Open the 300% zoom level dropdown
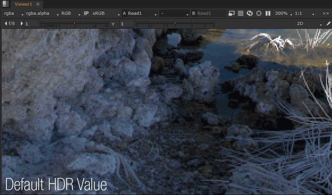 tap(283, 13)
